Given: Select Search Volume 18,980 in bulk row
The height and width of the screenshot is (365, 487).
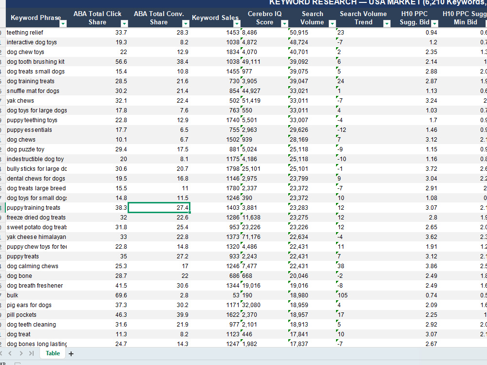Looking at the screenshot, I should 313,295.
